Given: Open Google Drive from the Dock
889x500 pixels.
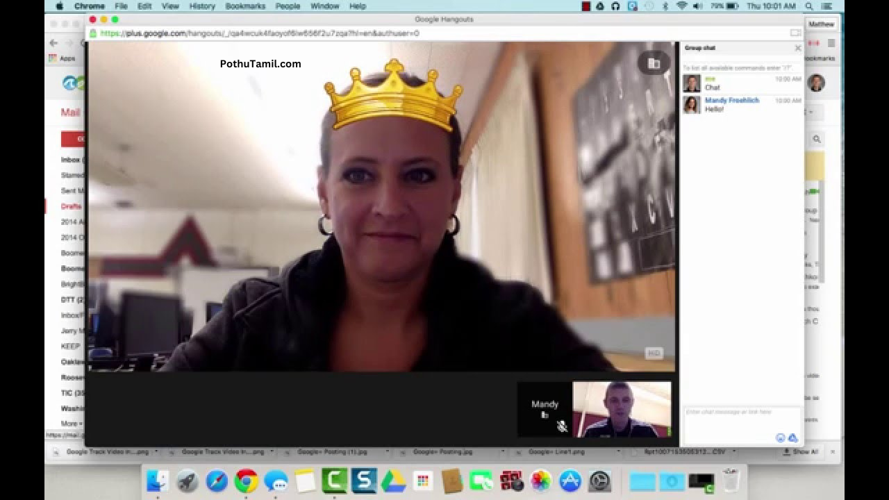Looking at the screenshot, I should pyautogui.click(x=393, y=481).
